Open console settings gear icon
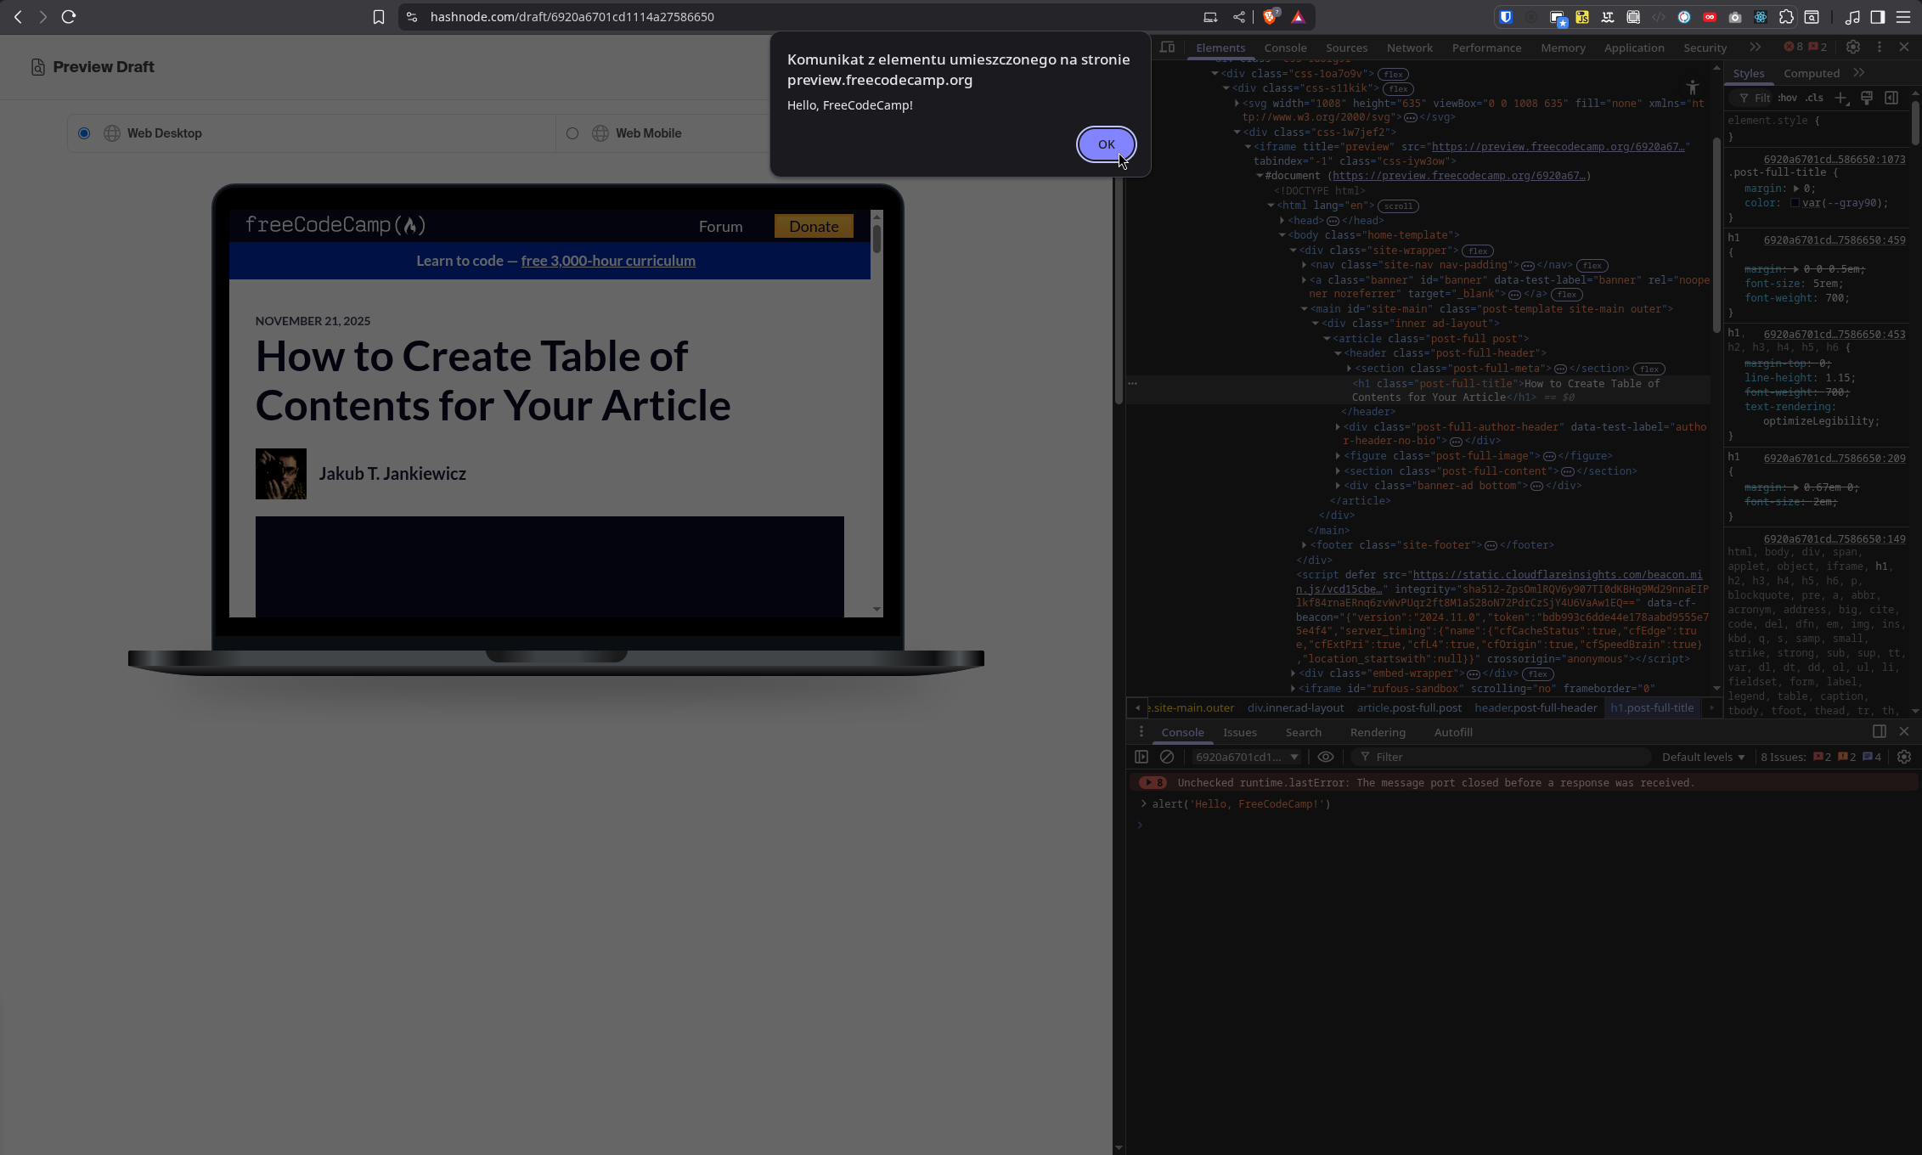Screen dimensions: 1922x1155 [1904, 757]
